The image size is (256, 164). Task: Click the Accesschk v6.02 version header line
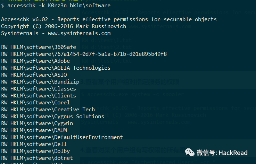coord(109,19)
